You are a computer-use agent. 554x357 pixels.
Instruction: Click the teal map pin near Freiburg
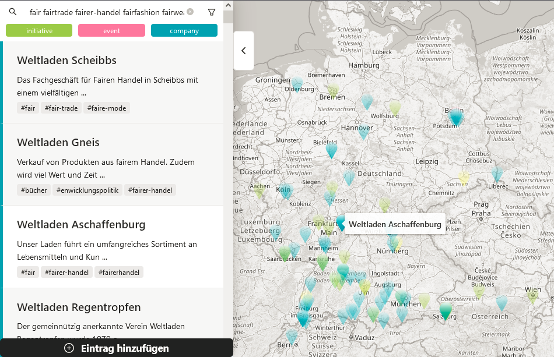click(303, 317)
